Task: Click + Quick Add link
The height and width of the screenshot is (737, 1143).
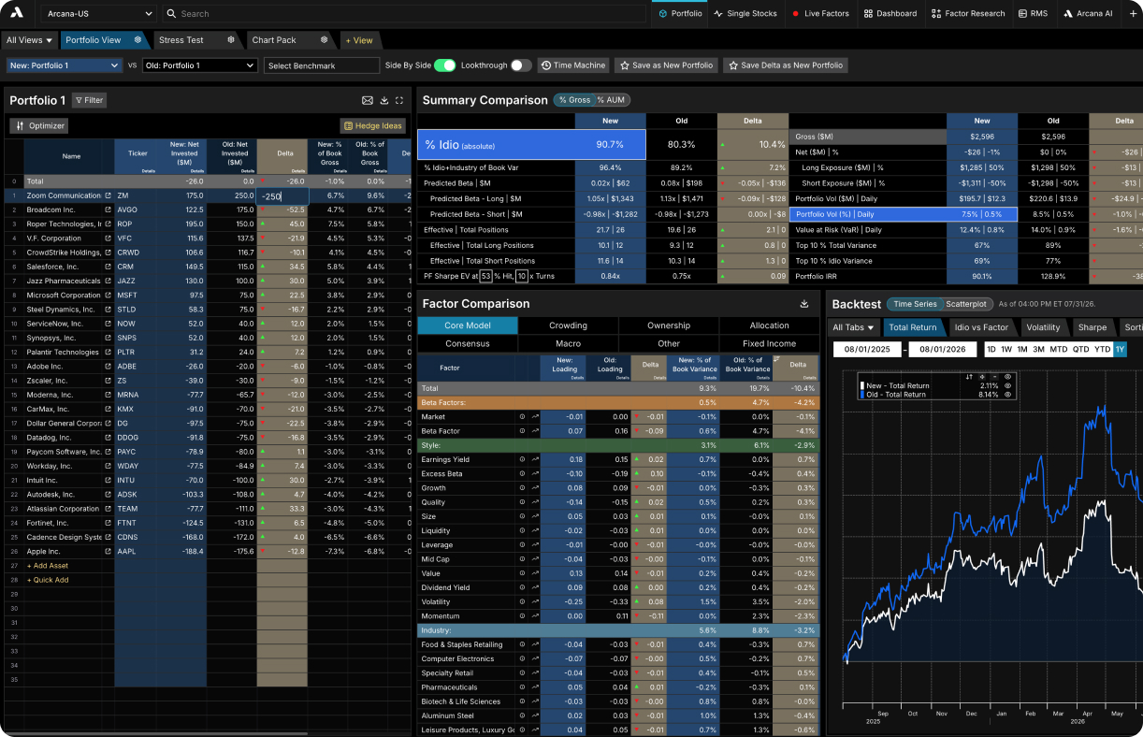Action: point(48,580)
